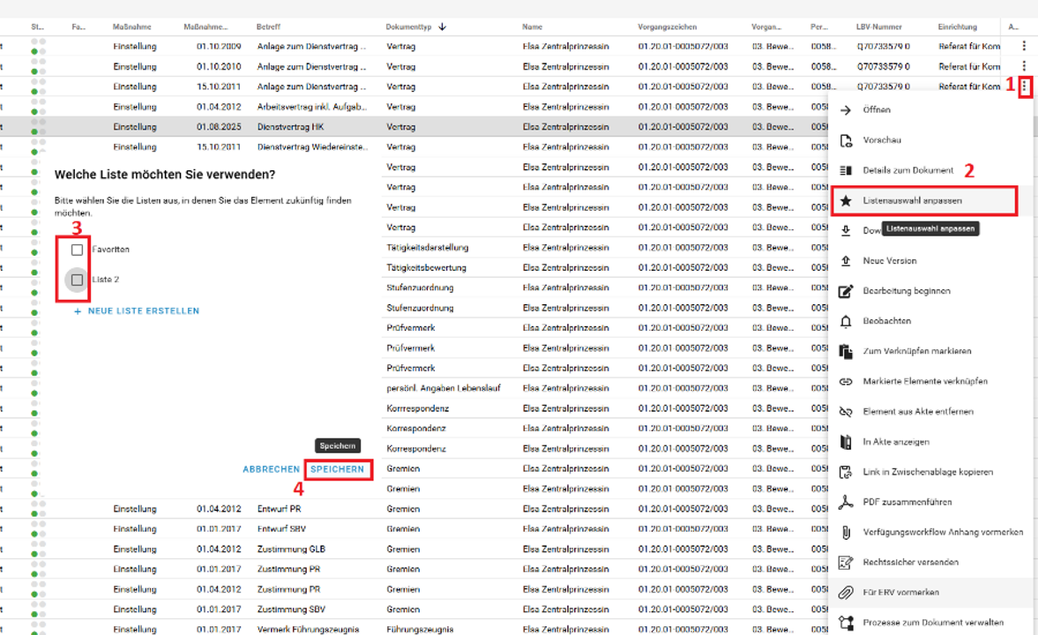Image resolution: width=1038 pixels, height=635 pixels.
Task: Click the paperclip icon for Für ERV vormerken
Action: coord(846,593)
